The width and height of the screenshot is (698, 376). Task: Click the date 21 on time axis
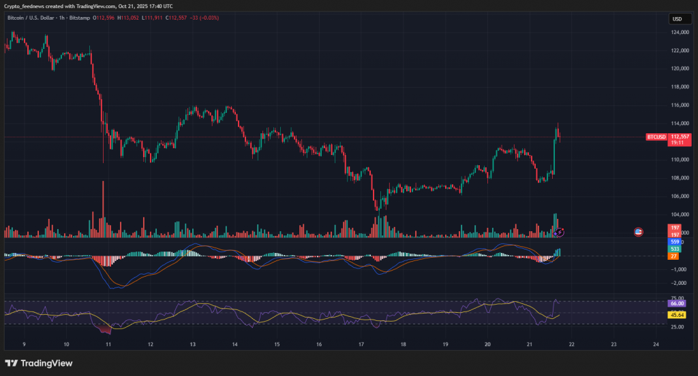tap(530, 345)
